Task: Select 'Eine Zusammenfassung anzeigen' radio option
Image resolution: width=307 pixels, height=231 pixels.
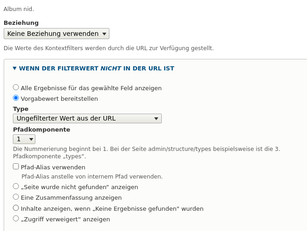Action: [x=16, y=197]
